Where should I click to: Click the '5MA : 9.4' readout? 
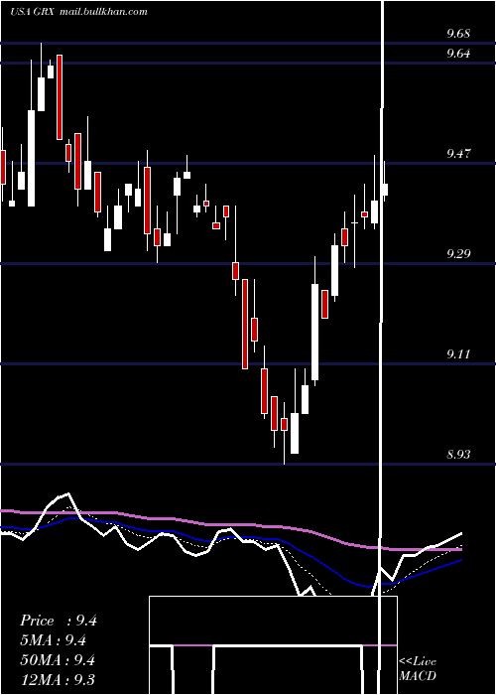[x=54, y=640]
